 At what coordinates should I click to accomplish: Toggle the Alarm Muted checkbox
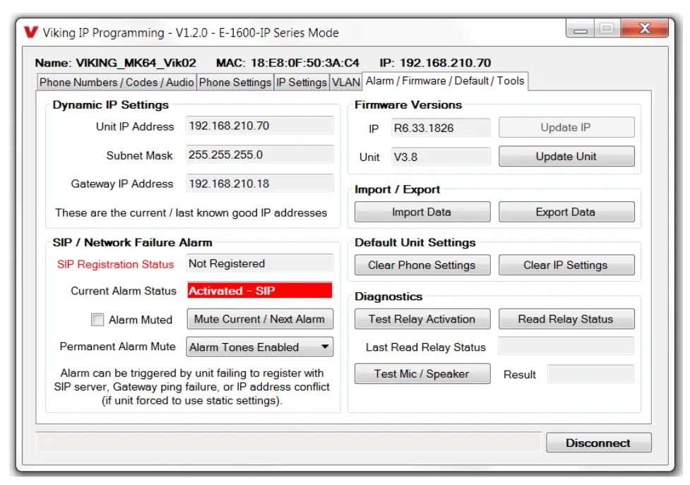[97, 320]
